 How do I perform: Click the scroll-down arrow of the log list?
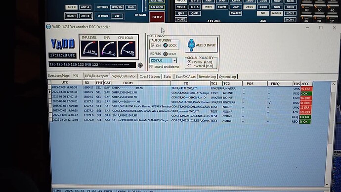pyautogui.click(x=327, y=184)
